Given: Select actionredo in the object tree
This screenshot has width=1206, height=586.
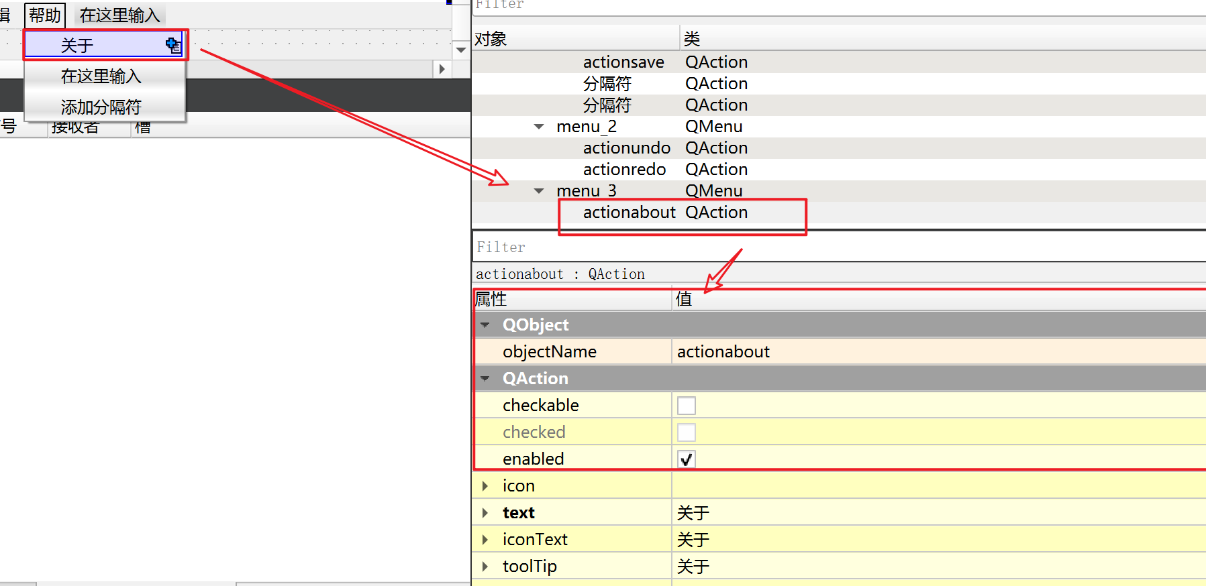Looking at the screenshot, I should 624,169.
